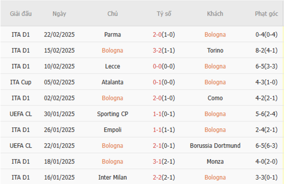
Task: Select the Lecce home team
Action: (112, 66)
